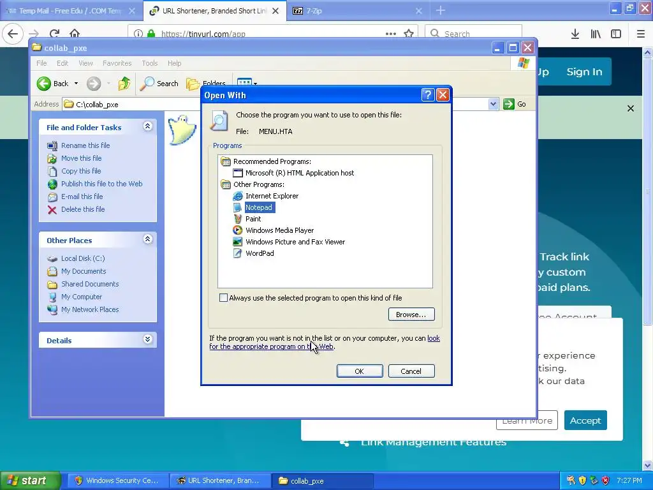
Task: Open My Documents from Other Places
Action: tap(84, 271)
